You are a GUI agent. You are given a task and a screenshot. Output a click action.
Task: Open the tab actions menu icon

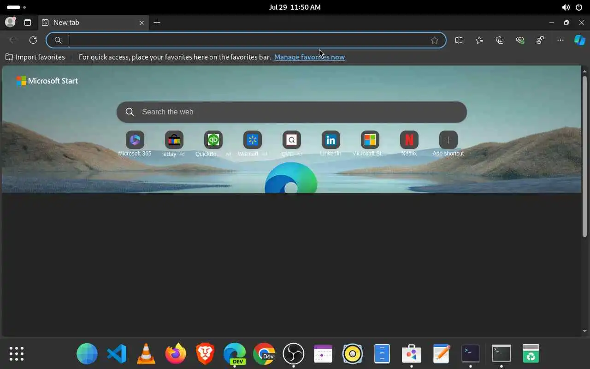(x=28, y=23)
